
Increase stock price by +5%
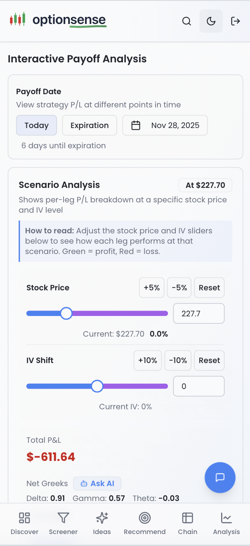[152, 288]
